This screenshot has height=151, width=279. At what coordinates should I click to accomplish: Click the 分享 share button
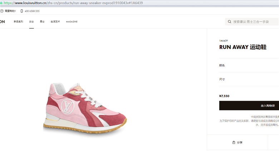pyautogui.click(x=238, y=142)
